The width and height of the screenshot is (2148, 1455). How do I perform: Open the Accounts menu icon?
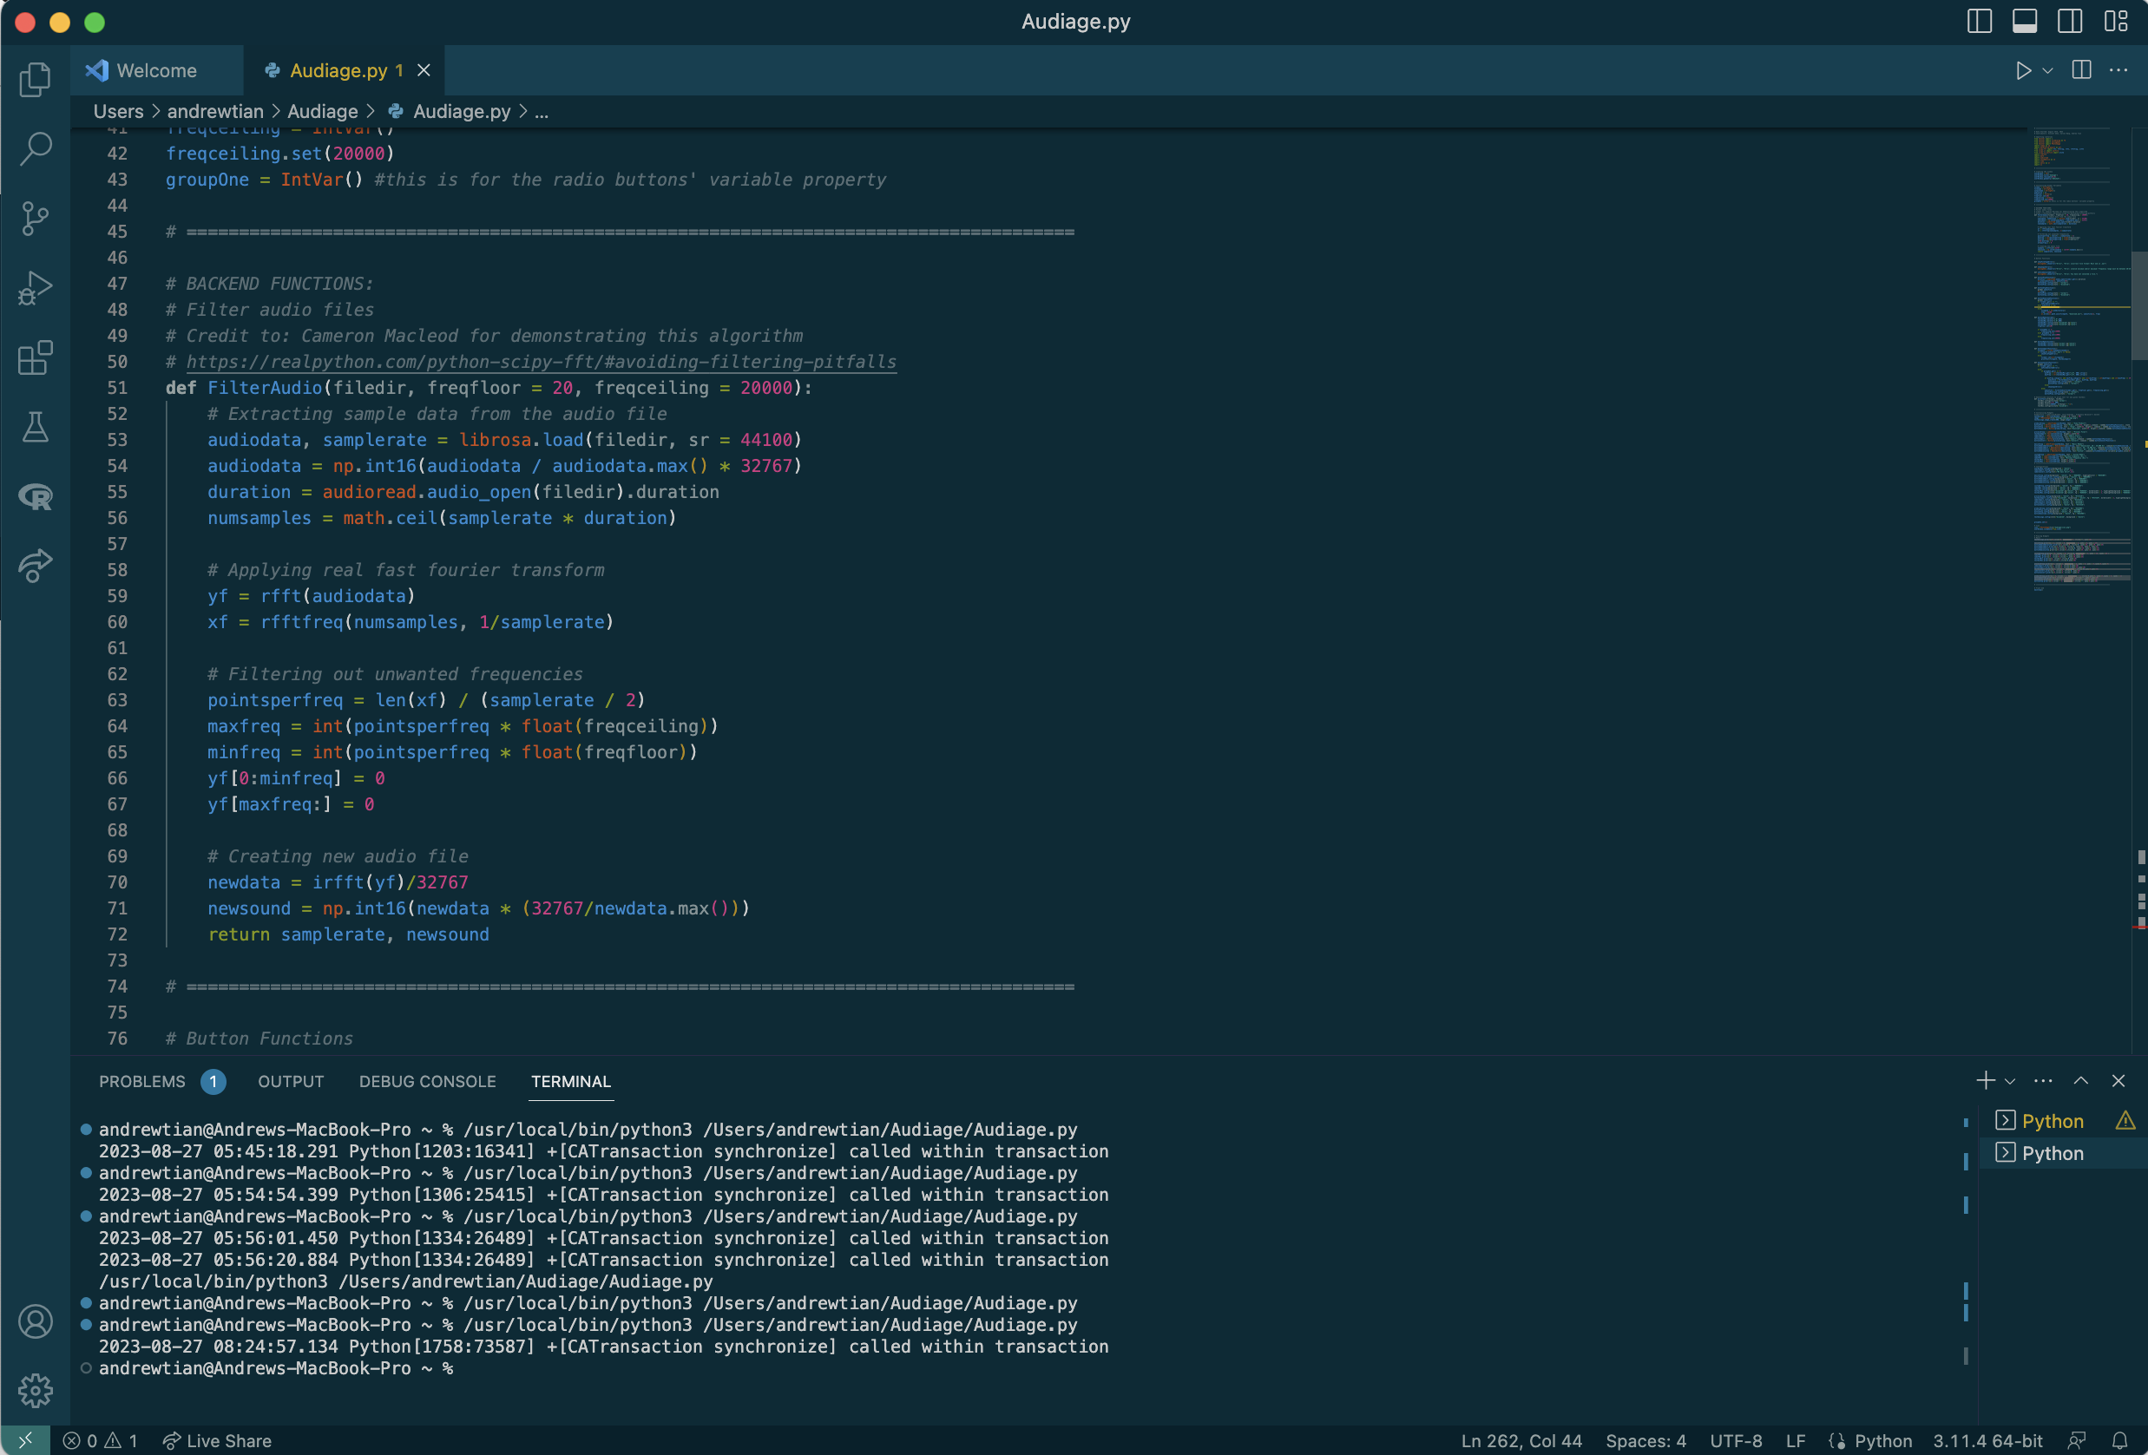35,1321
